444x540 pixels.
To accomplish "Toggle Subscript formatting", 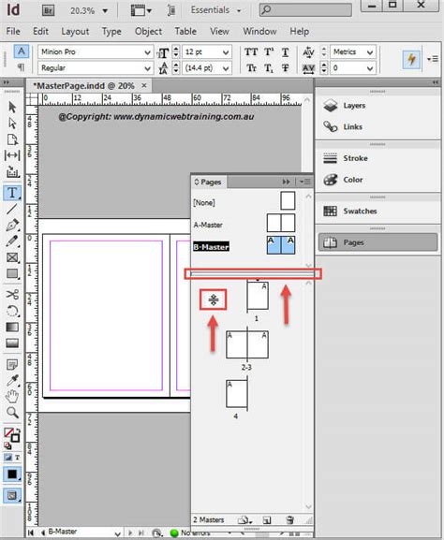I will tap(269, 68).
